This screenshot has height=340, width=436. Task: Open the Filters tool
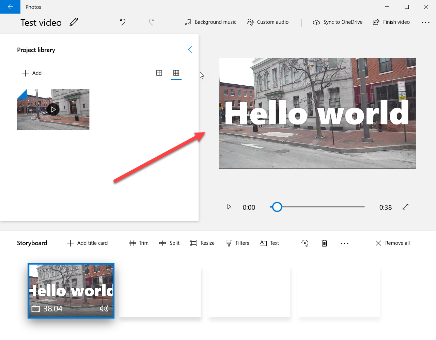pyautogui.click(x=238, y=243)
